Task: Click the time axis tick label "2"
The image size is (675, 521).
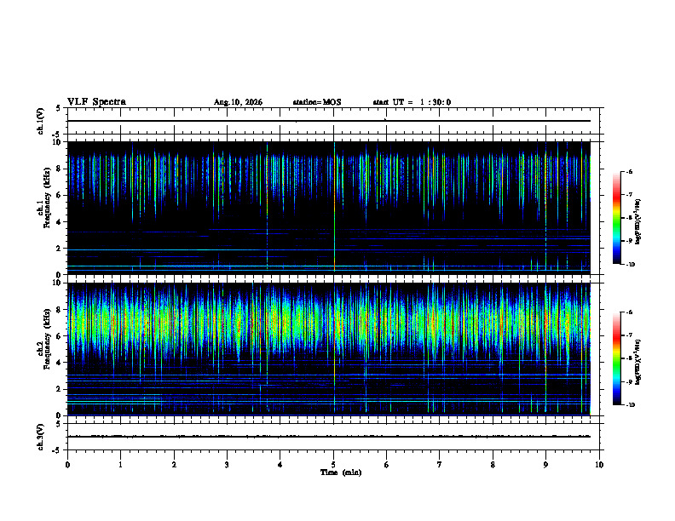Action: click(x=174, y=465)
